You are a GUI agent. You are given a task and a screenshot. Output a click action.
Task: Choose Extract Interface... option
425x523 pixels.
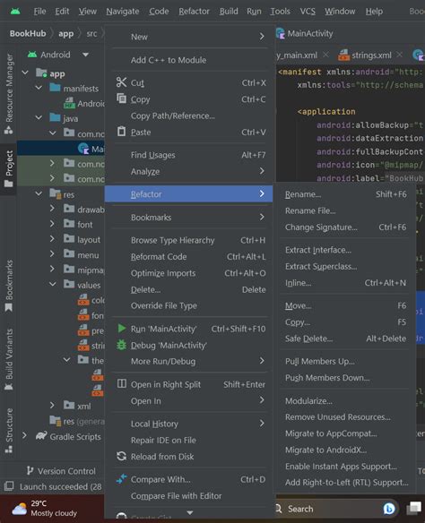(345, 250)
